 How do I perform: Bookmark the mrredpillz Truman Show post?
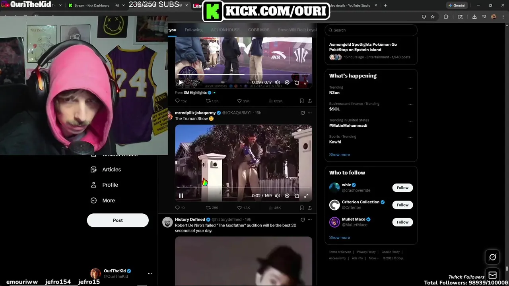click(x=302, y=208)
